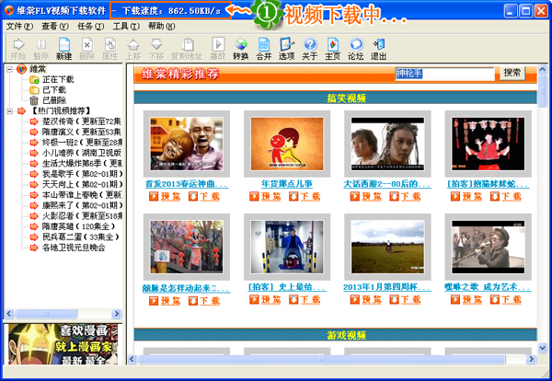This screenshot has width=552, height=381.
Task: Click the 播放 (Play) toolbar icon
Action: 218,49
